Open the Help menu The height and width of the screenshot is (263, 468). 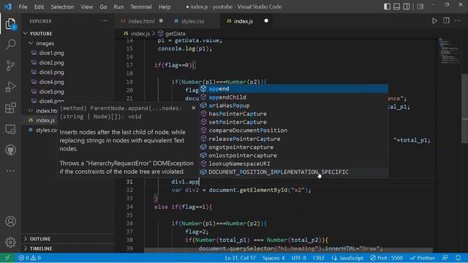pos(165,7)
